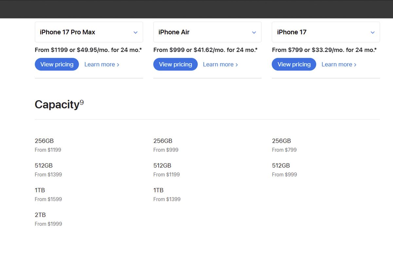Click the Capacity section heading
Image resolution: width=393 pixels, height=262 pixels.
pos(57,104)
